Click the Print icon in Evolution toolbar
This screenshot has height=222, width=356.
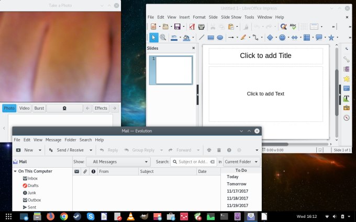tap(209, 150)
